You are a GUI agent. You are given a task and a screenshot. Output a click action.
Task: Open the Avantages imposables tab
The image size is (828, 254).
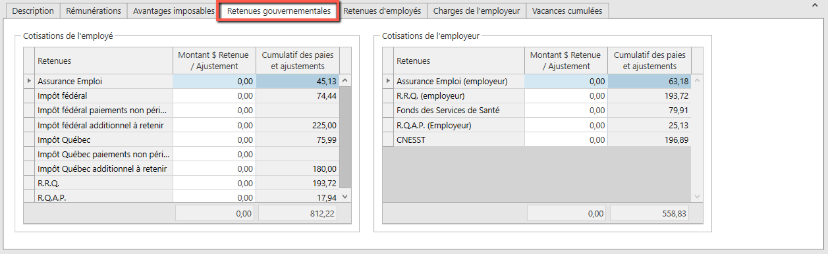click(x=173, y=11)
